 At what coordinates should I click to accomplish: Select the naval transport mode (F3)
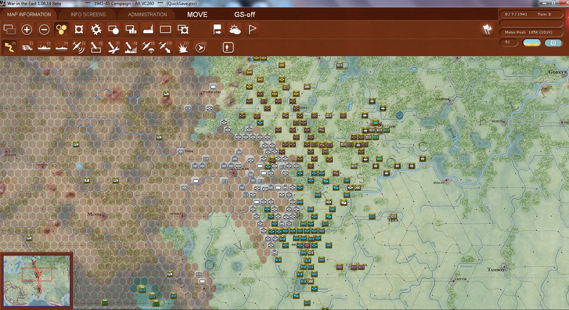click(44, 47)
